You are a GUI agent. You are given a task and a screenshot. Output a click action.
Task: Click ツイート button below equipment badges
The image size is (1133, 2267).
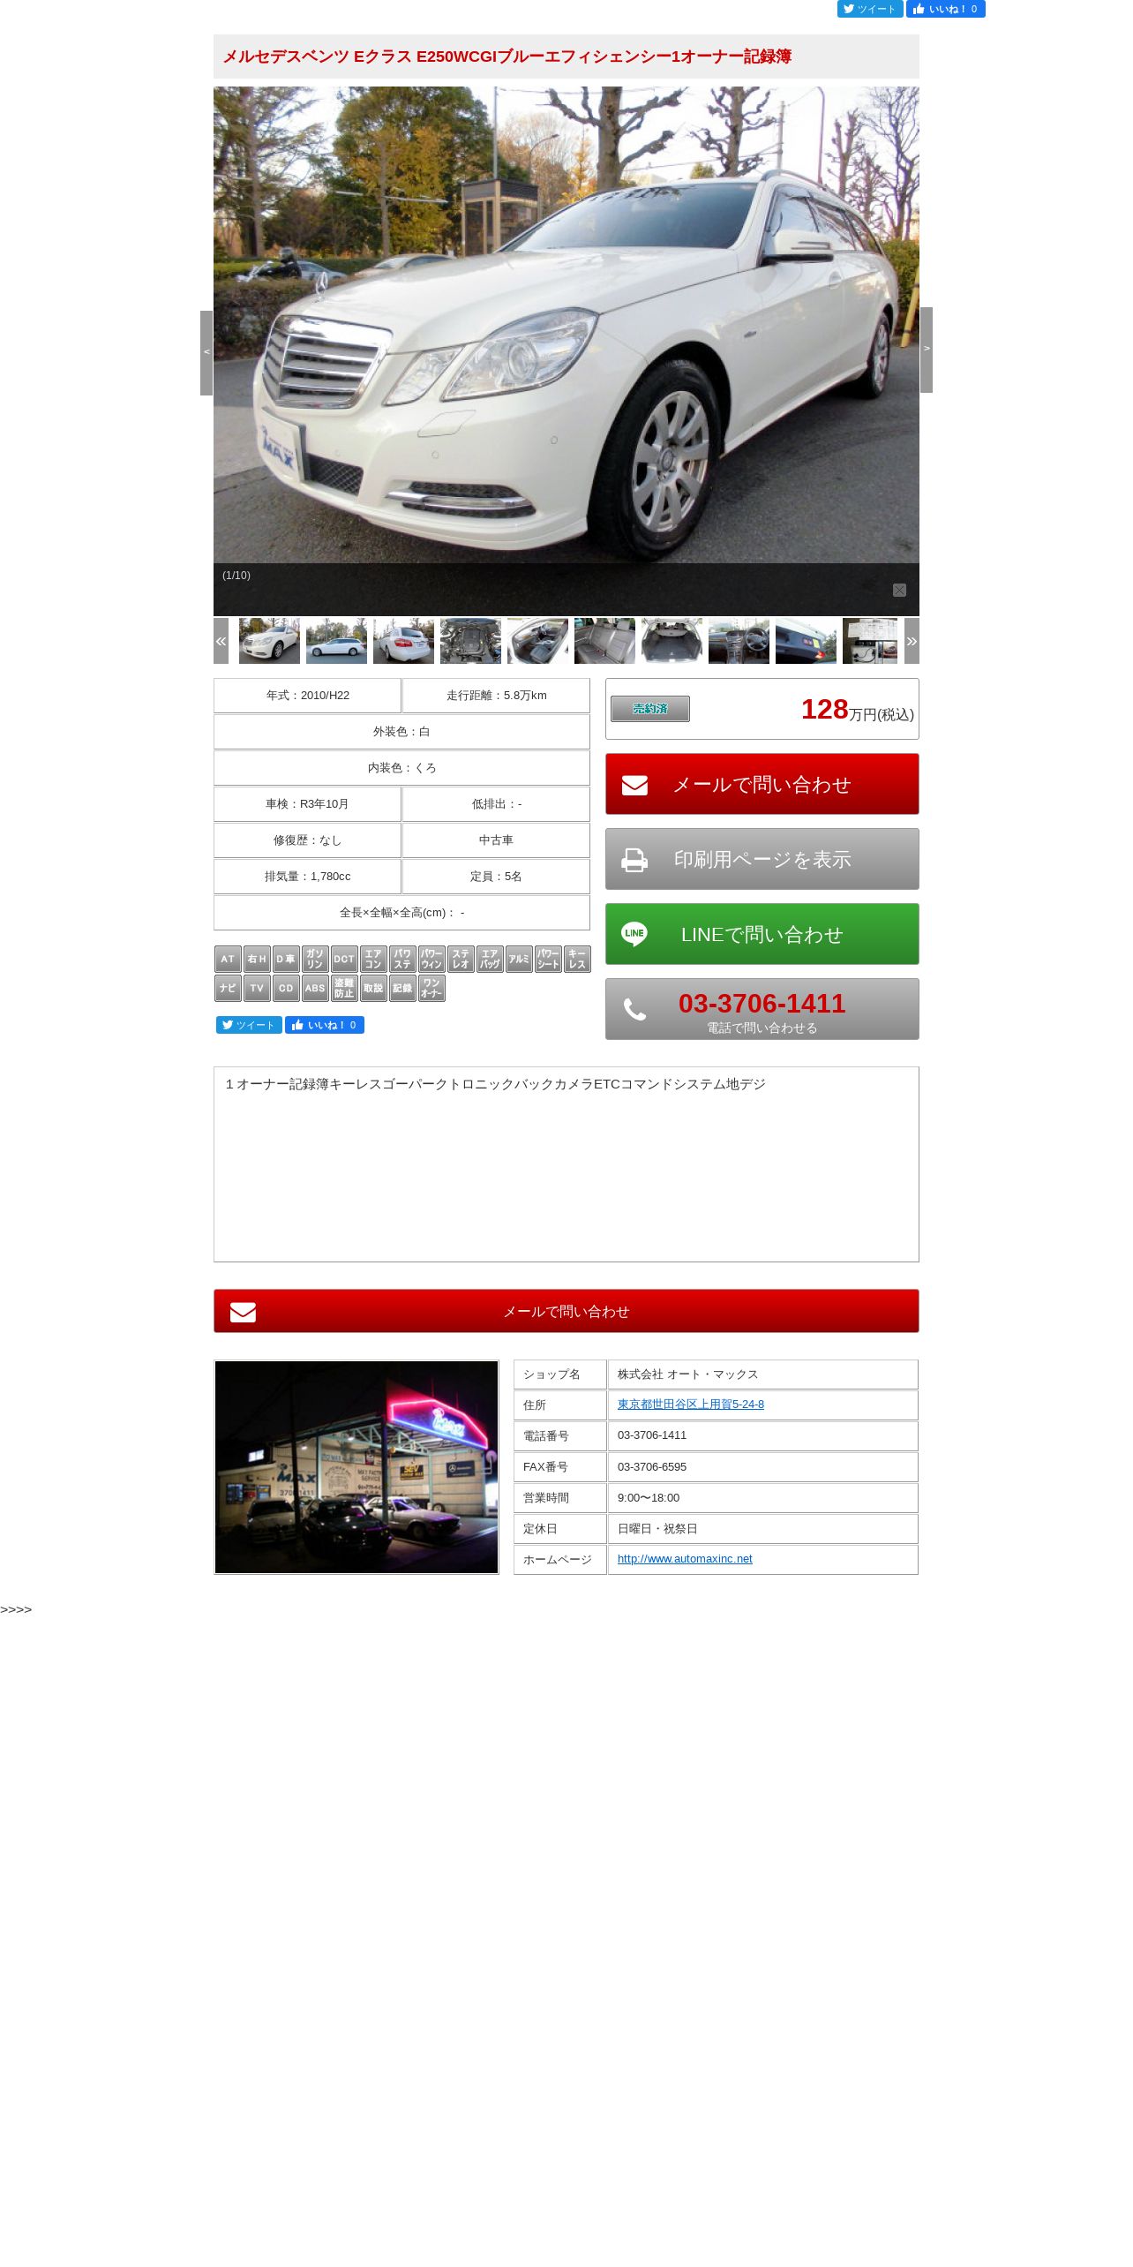(249, 1025)
